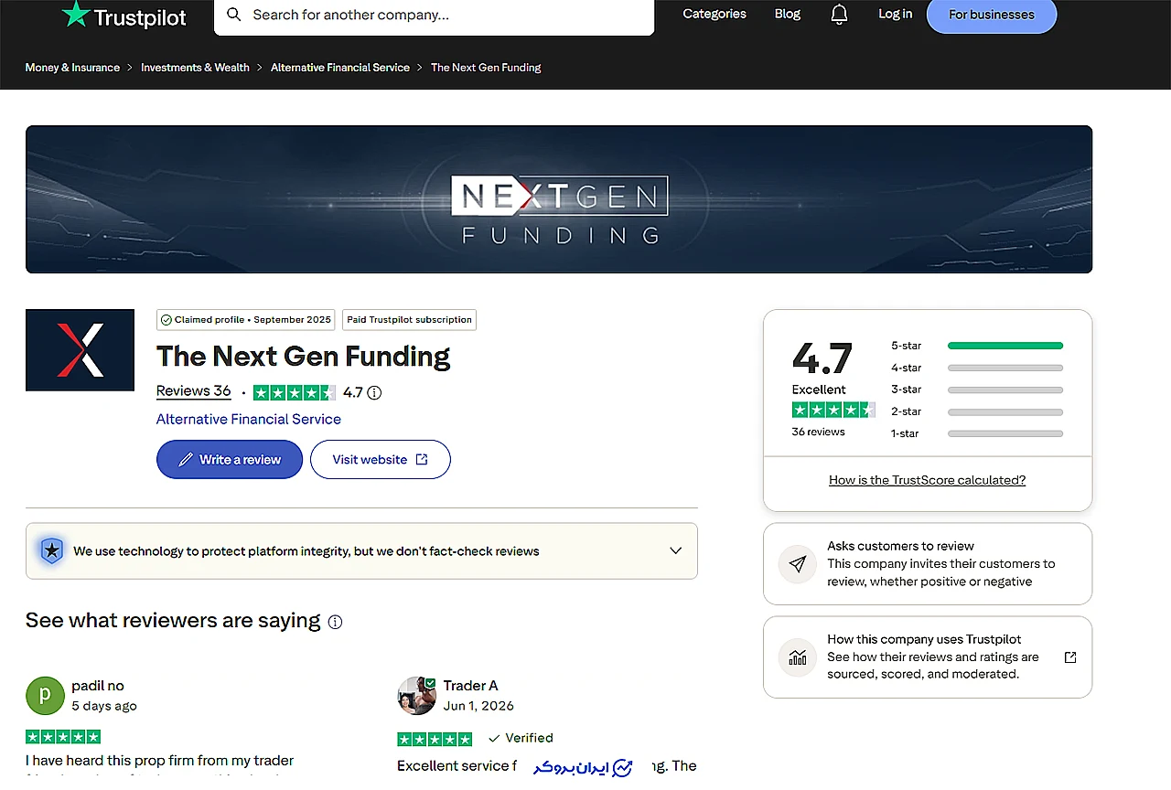Viewport: 1171px width, 790px height.
Task: Open the Reviews 36 link
Action: [x=193, y=391]
